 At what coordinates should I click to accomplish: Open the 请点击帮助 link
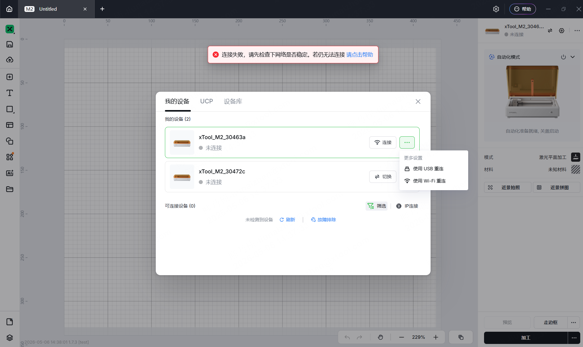click(x=359, y=55)
